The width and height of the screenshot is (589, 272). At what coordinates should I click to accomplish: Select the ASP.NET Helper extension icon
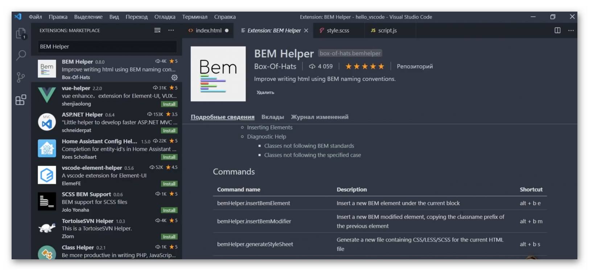pyautogui.click(x=47, y=122)
